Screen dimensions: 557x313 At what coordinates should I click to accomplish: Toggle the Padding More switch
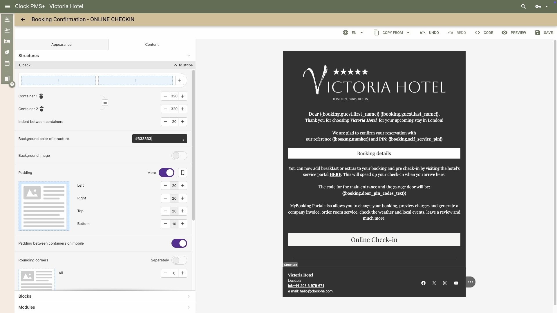click(167, 173)
